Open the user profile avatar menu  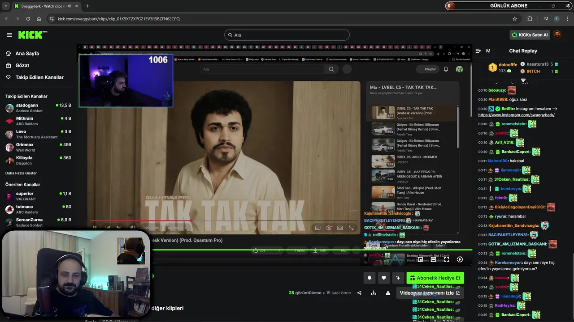tap(557, 35)
